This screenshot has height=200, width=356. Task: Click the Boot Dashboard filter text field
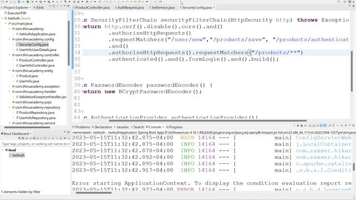click(36, 144)
